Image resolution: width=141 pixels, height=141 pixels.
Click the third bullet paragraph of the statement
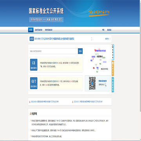coord(47,136)
